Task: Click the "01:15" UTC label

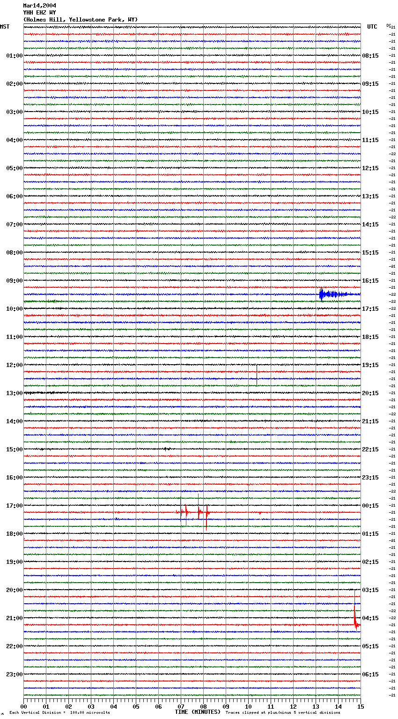Action: [x=370, y=534]
